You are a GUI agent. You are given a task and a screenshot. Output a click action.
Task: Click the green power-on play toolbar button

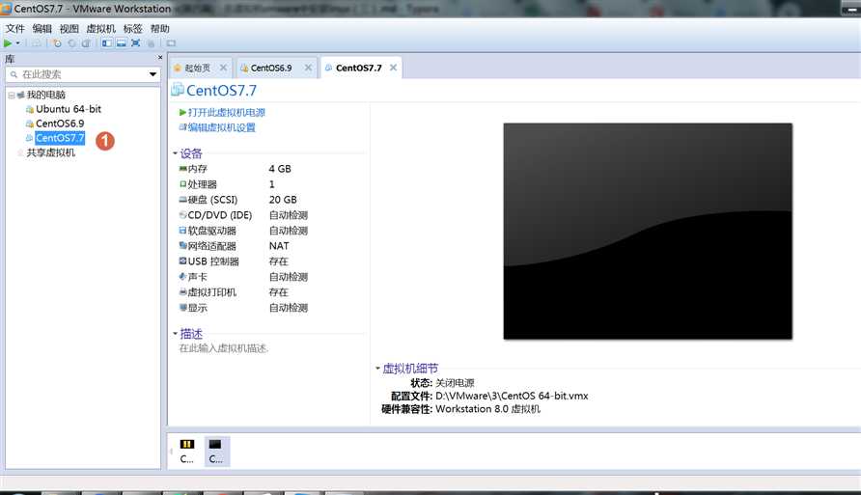coord(7,42)
